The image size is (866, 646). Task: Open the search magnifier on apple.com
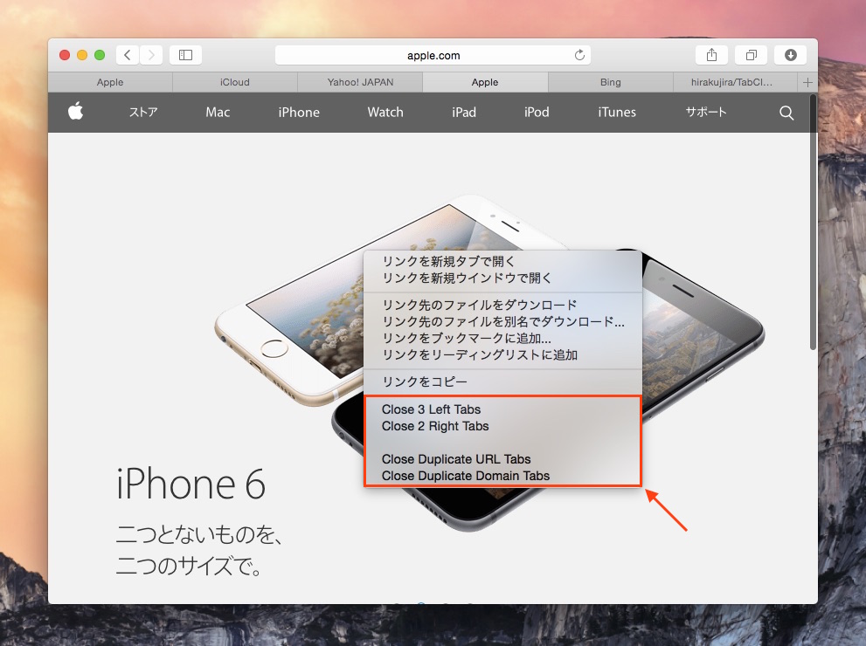(786, 113)
